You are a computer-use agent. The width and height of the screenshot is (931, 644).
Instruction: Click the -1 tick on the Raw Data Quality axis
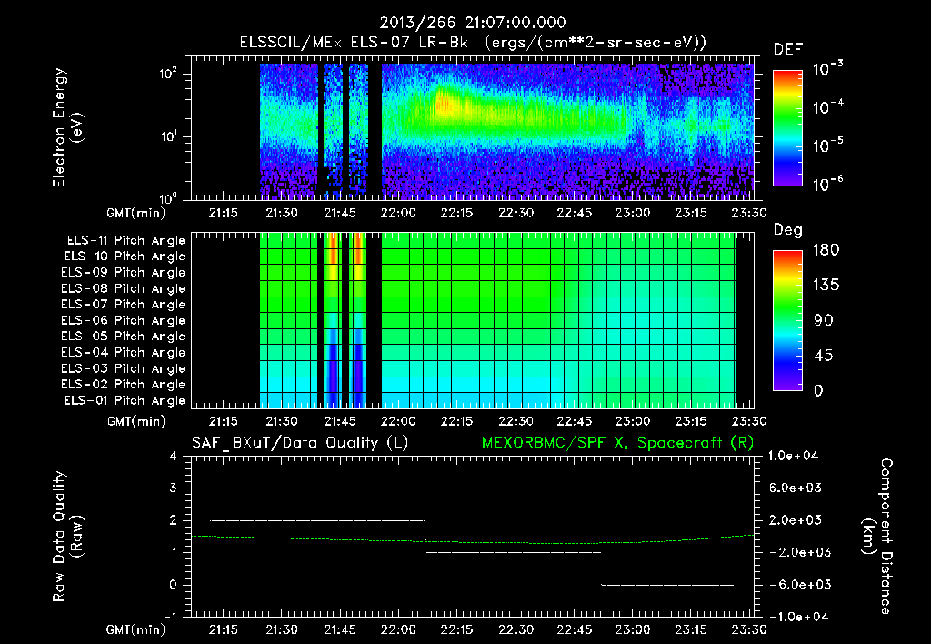[170, 617]
